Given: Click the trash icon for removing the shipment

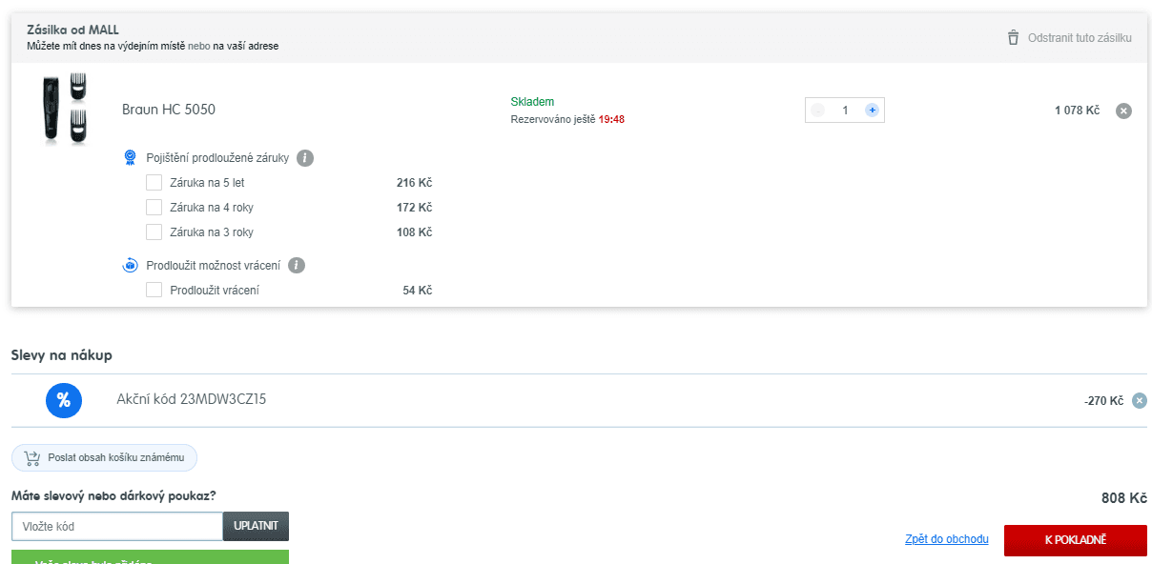Looking at the screenshot, I should pyautogui.click(x=1013, y=38).
